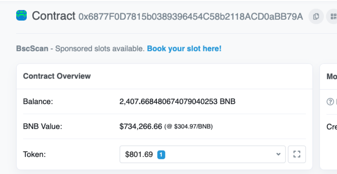Copy the contract address to clipboard
The width and height of the screenshot is (337, 174).
[316, 16]
